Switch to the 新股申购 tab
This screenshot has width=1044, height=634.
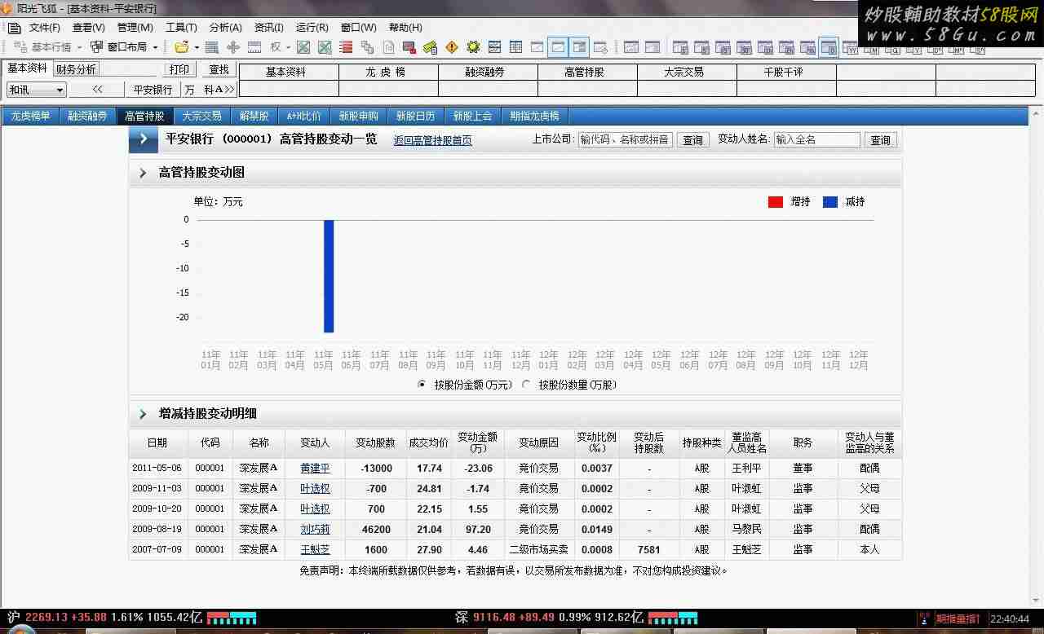coord(359,116)
